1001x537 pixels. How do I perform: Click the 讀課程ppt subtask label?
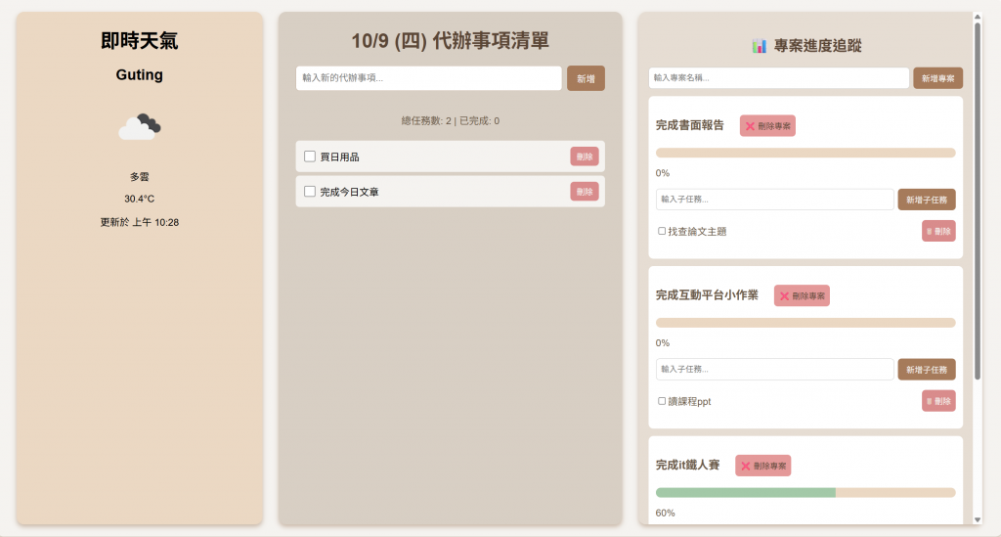click(689, 402)
